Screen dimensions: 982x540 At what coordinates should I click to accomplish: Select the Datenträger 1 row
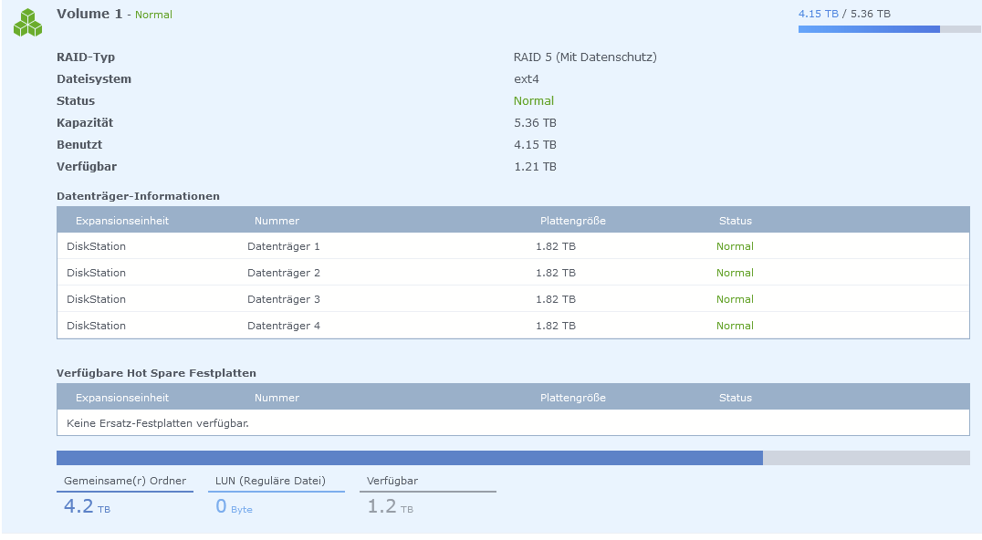[x=513, y=246]
